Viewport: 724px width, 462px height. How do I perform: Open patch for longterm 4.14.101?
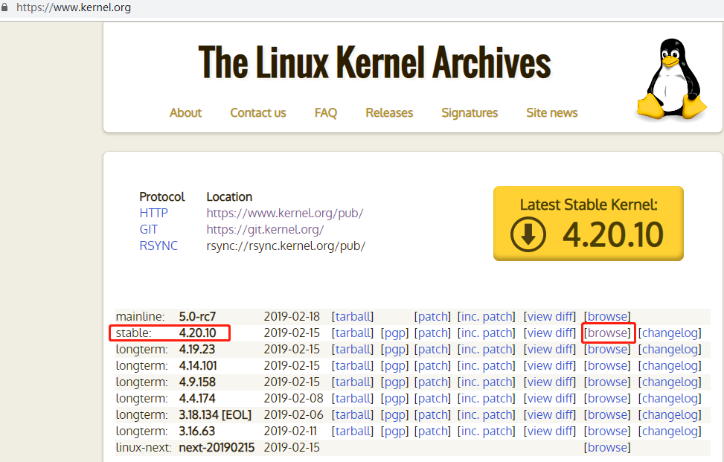(x=432, y=365)
